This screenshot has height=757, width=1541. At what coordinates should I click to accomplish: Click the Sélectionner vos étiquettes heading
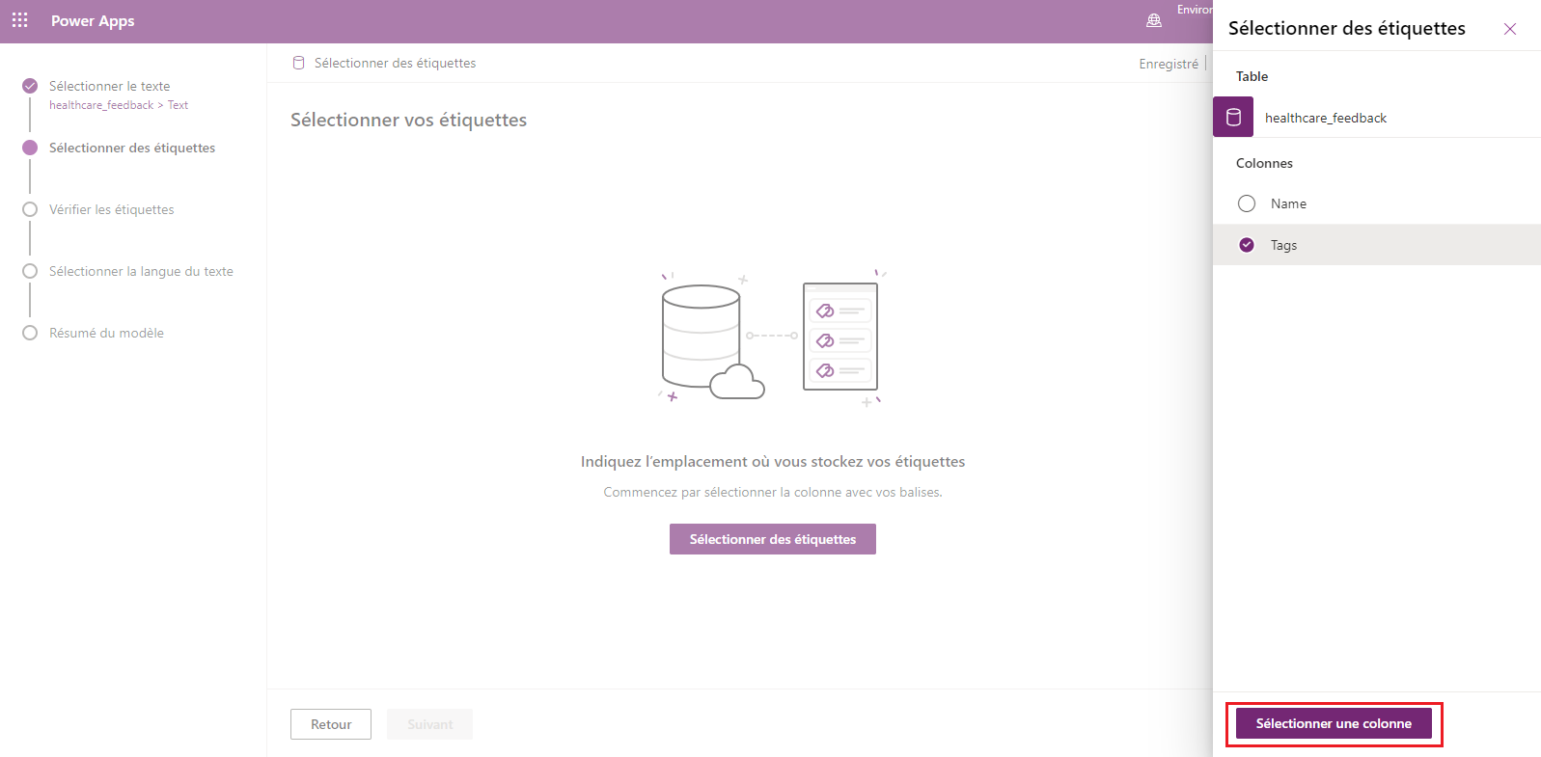pos(408,120)
